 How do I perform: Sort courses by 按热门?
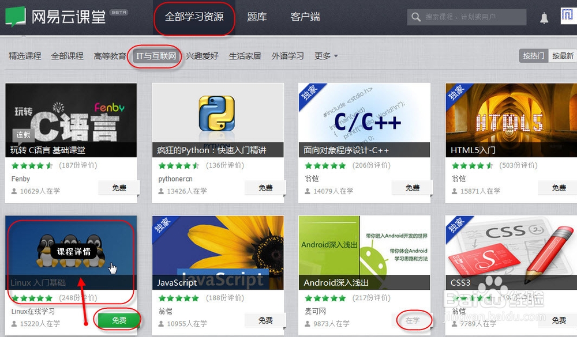coord(534,56)
